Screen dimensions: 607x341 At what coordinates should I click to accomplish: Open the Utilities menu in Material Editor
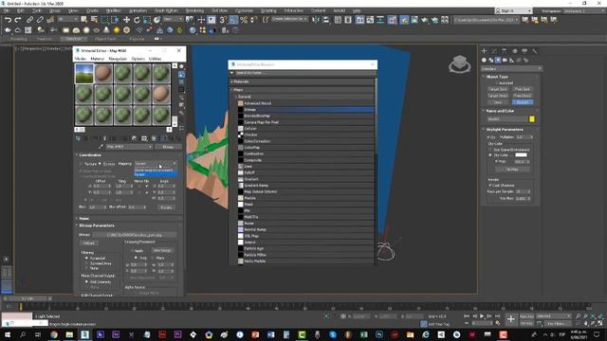(156, 59)
